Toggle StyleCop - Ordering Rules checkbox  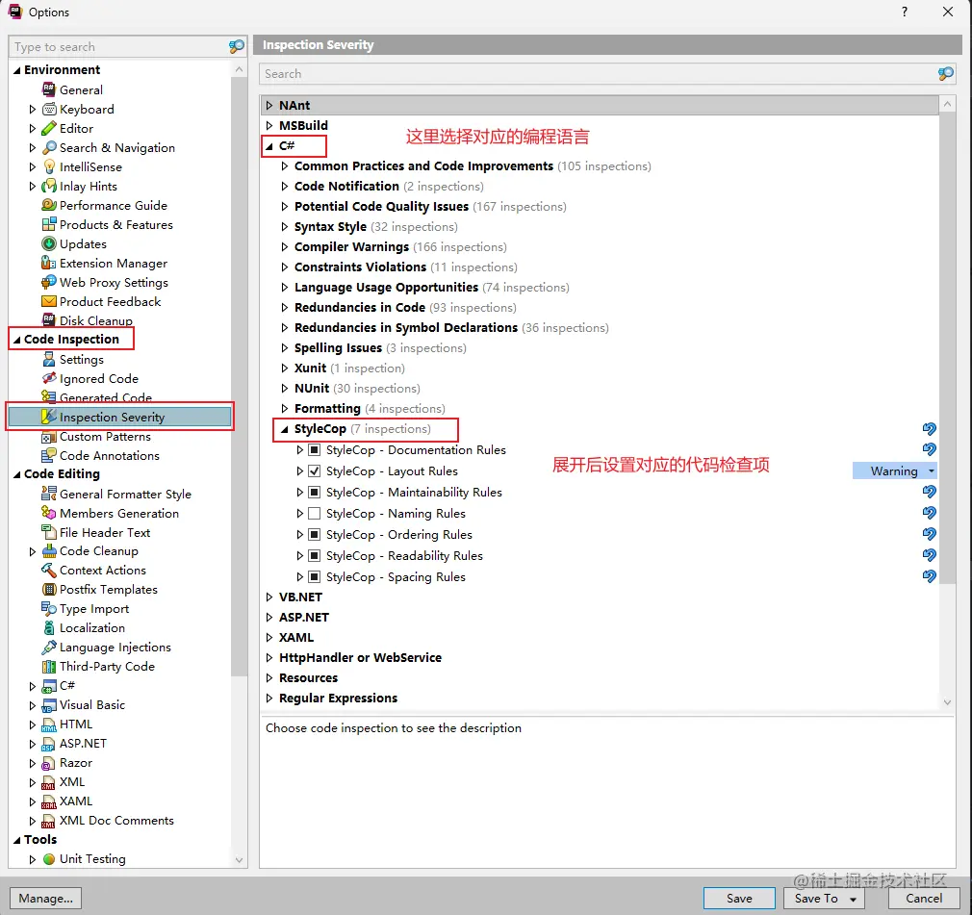tap(315, 534)
